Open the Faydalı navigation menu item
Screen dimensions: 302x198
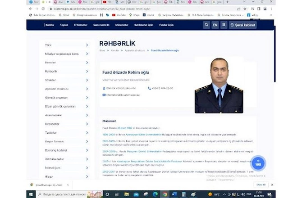(x=64, y=25)
